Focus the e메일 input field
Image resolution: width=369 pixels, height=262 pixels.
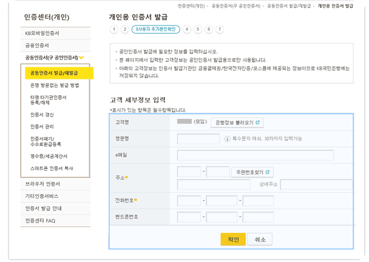point(256,155)
